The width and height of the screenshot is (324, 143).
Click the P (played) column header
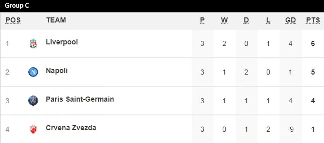(202, 20)
